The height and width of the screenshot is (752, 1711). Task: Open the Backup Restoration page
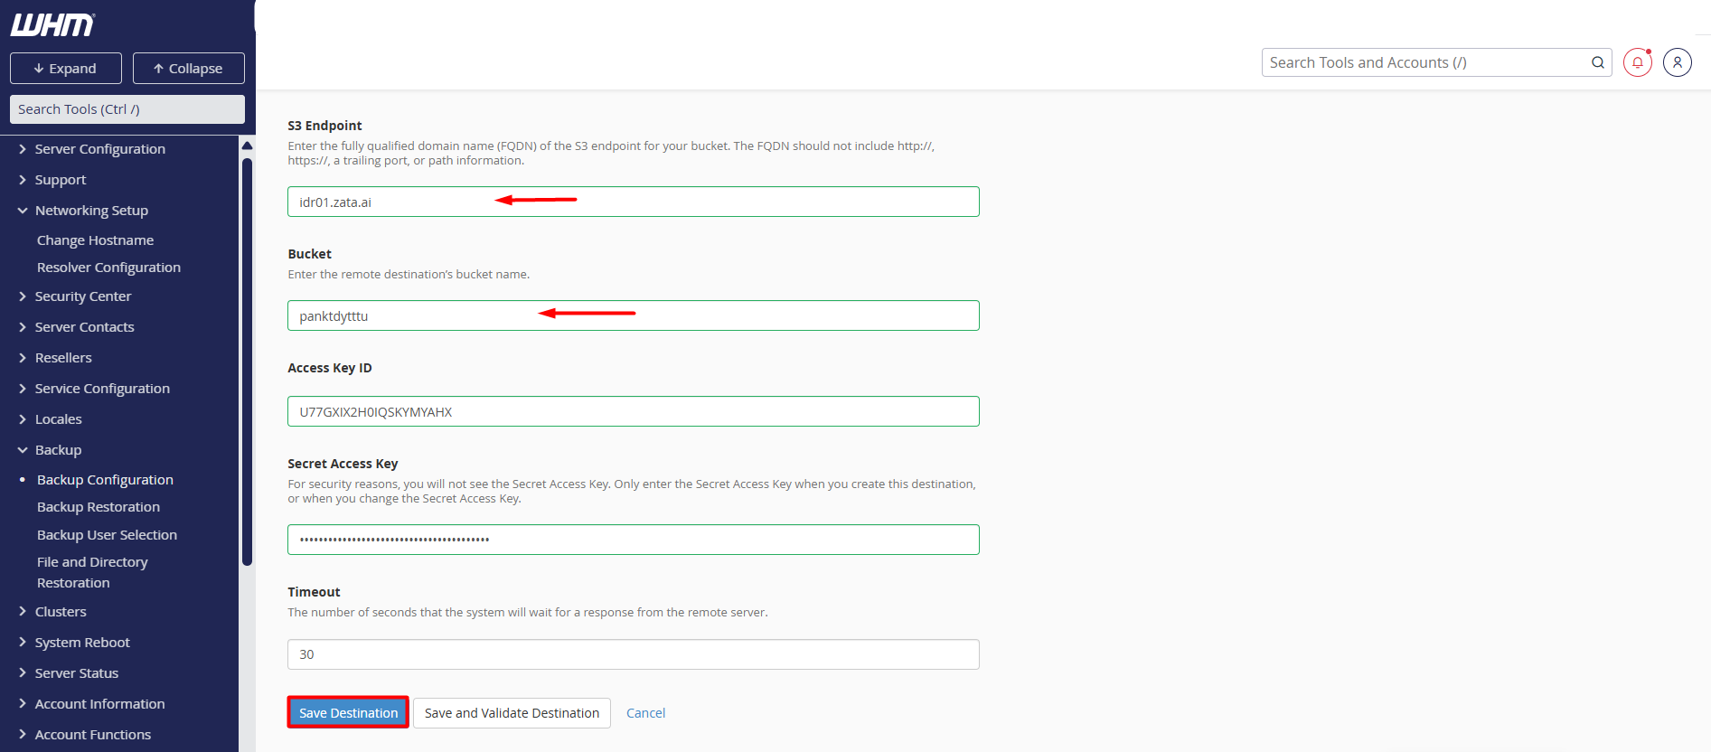click(99, 507)
